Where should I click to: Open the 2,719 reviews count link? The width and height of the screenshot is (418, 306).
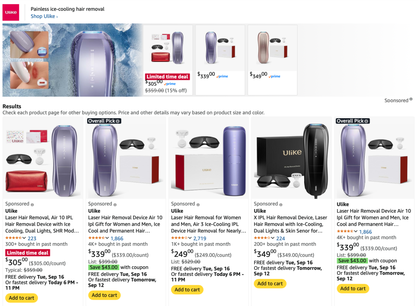point(200,238)
